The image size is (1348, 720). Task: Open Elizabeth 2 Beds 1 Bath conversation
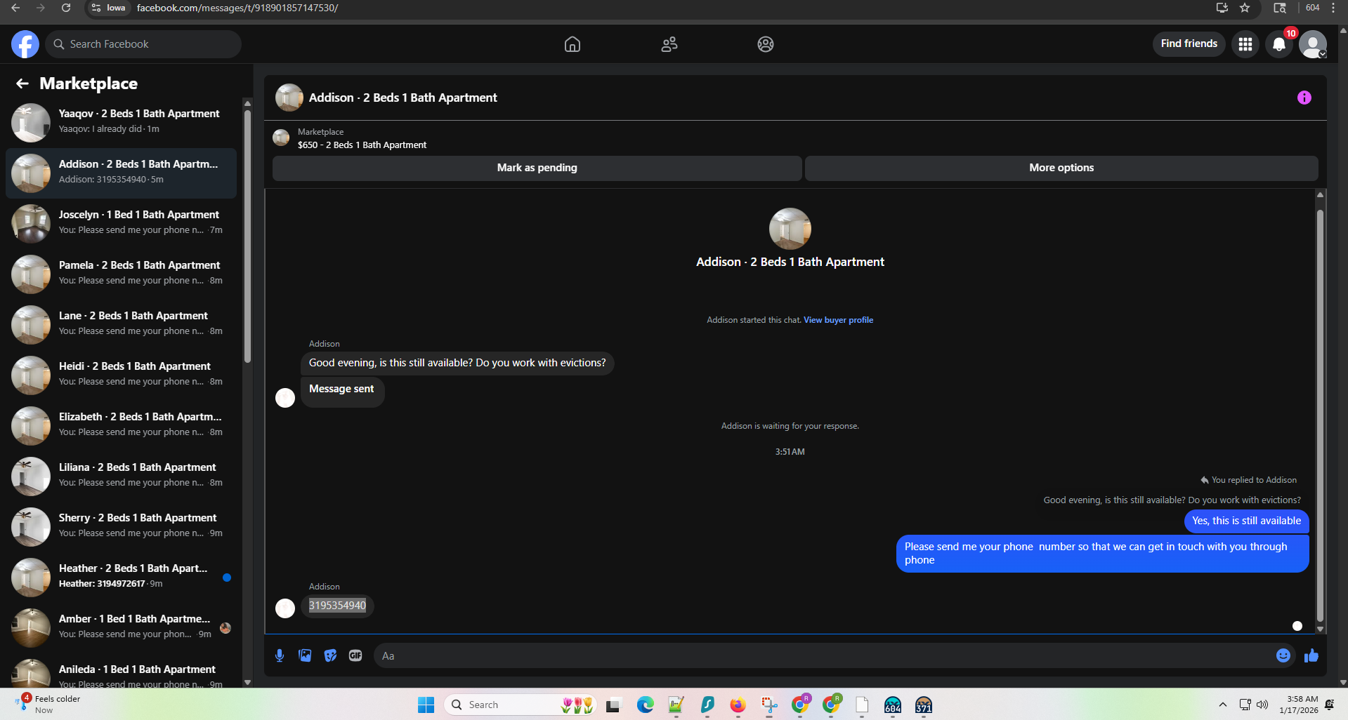(121, 425)
